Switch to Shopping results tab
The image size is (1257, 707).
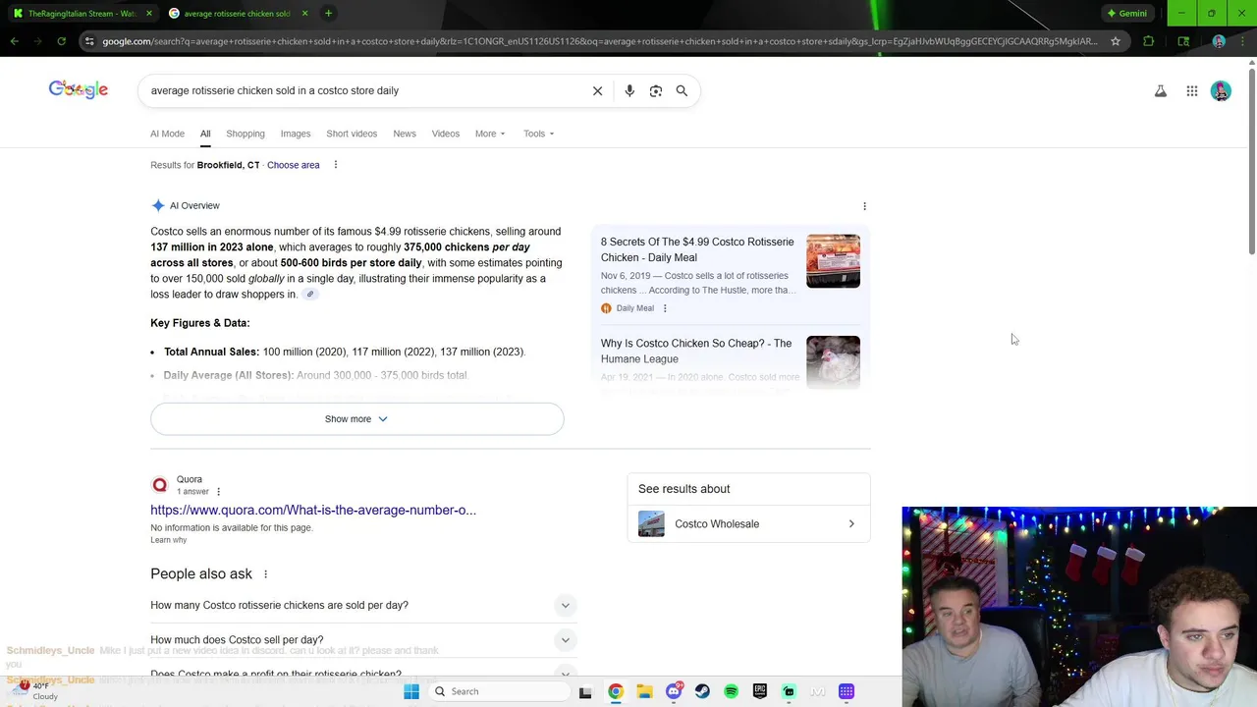(x=246, y=134)
